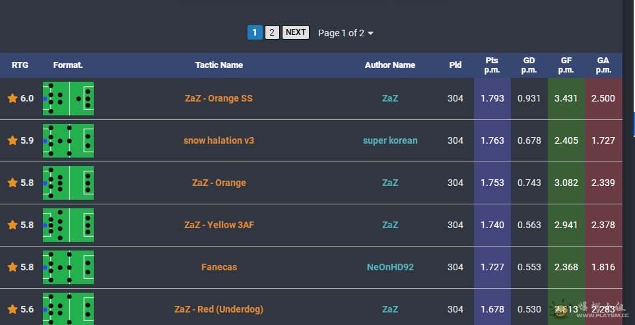635x325 pixels.
Task: Open the snow halation v3 tactic link
Action: coord(218,140)
